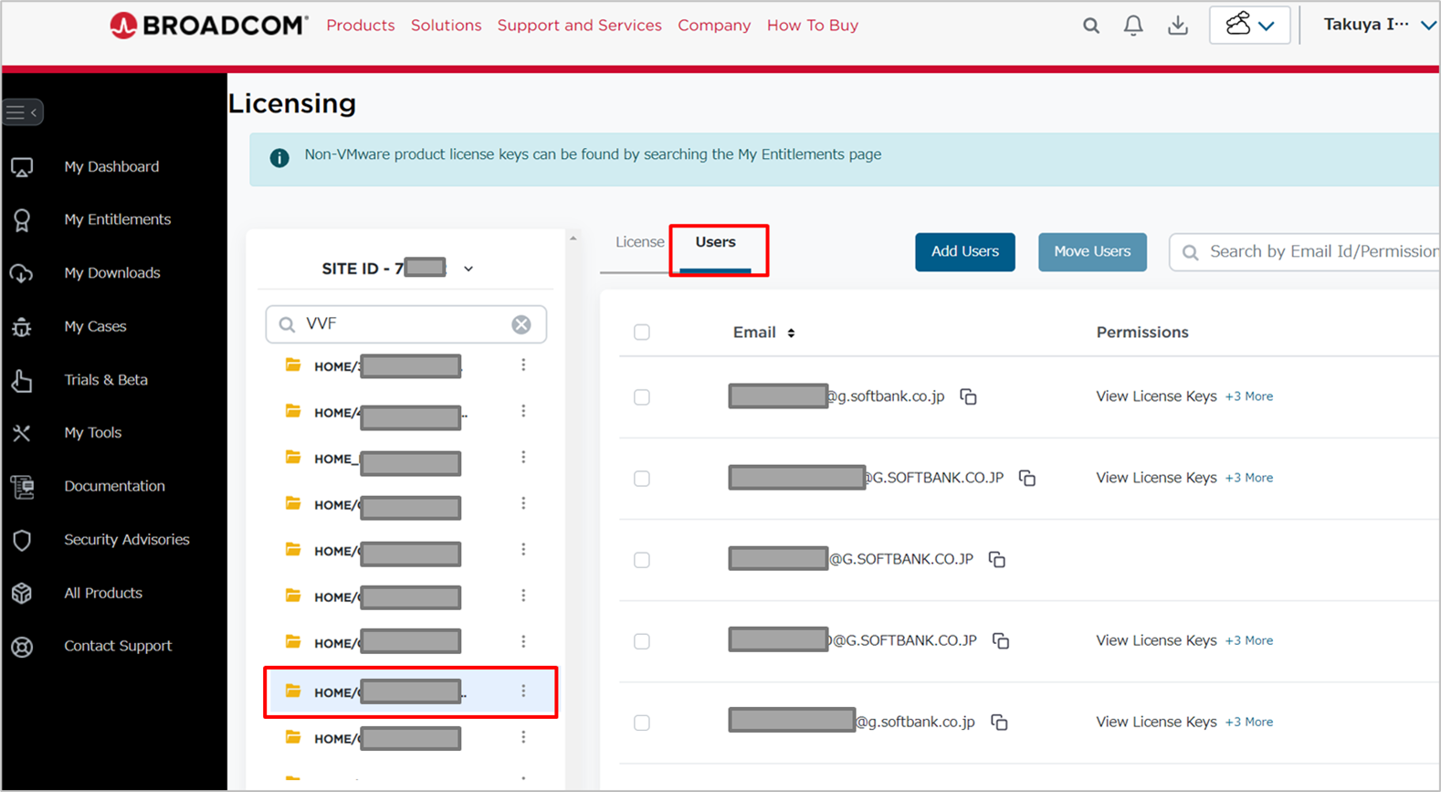Check the fourth user row checkbox
Image resolution: width=1441 pixels, height=792 pixels.
tap(642, 641)
